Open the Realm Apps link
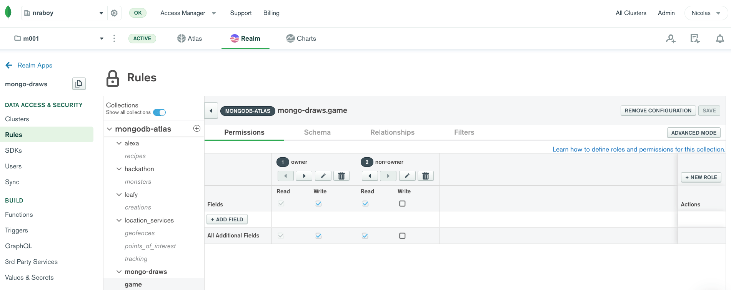This screenshot has height=290, width=731. pos(35,65)
